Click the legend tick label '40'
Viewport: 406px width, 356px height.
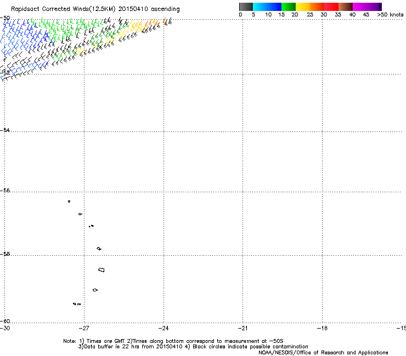(352, 15)
